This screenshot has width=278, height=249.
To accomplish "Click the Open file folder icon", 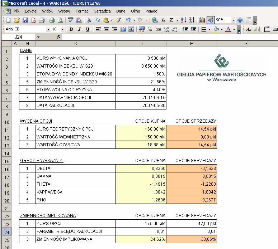I will point(17,20).
